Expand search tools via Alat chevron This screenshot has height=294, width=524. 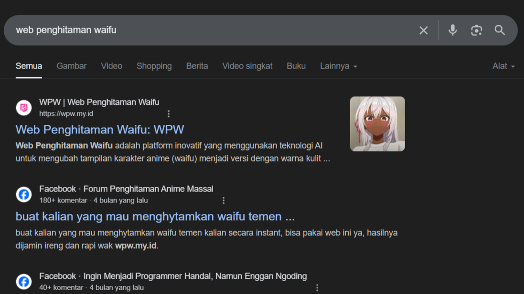pos(513,66)
